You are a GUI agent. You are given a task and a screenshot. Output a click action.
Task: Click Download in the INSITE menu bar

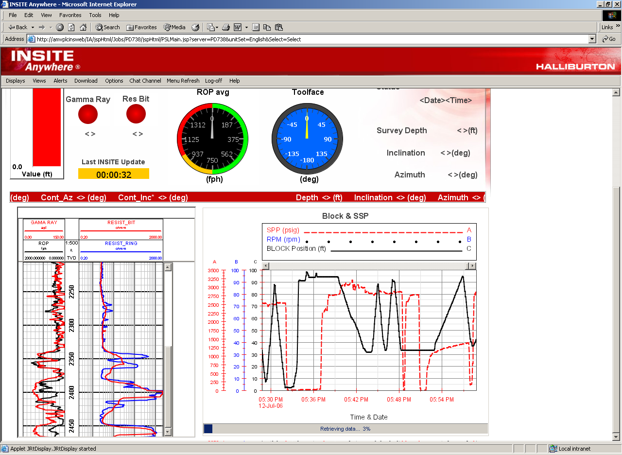click(86, 81)
